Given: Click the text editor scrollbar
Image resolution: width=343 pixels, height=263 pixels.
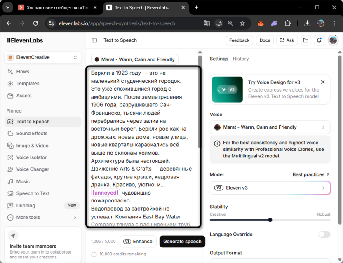Looking at the screenshot, I should [200, 103].
